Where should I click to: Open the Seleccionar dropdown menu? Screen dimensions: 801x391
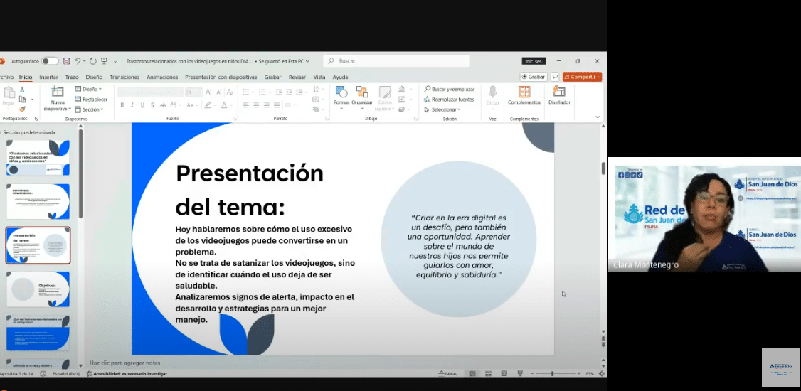[x=445, y=109]
